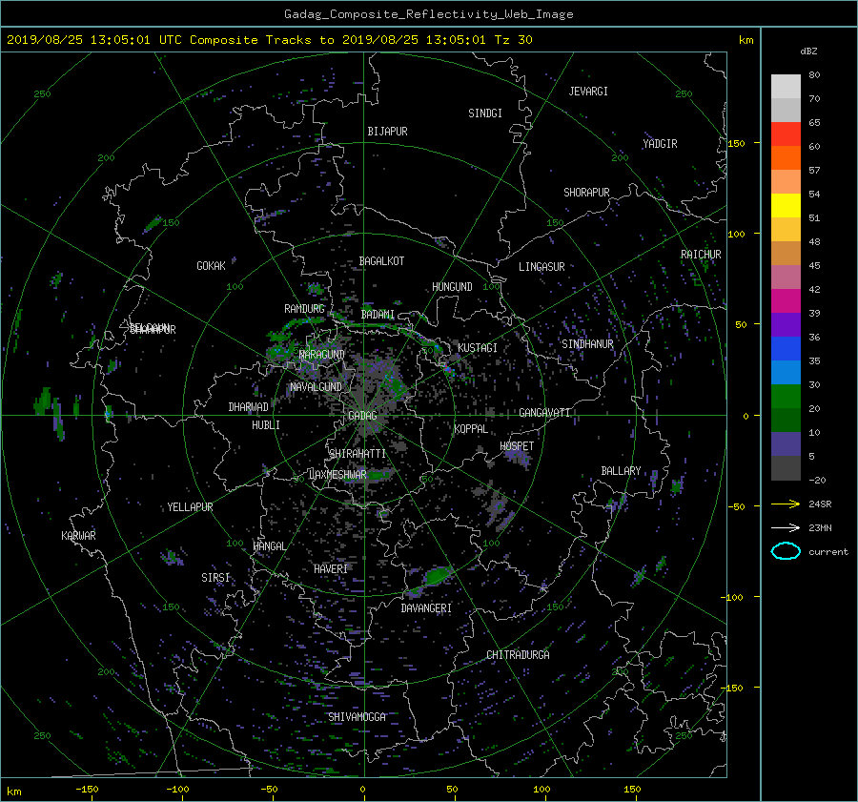Click the 'current' legend label
Image resolution: width=858 pixels, height=802 pixels.
[x=827, y=552]
